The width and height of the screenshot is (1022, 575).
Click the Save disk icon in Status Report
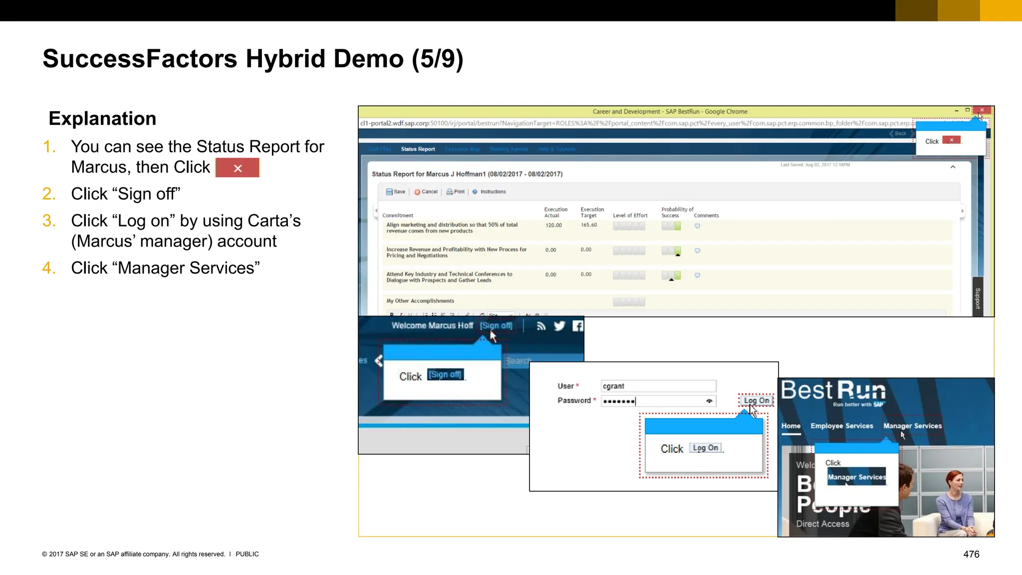pos(389,192)
